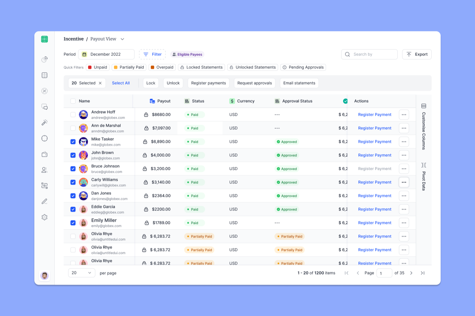Toggle the header select-all checkbox
This screenshot has width=475, height=316.
73,101
